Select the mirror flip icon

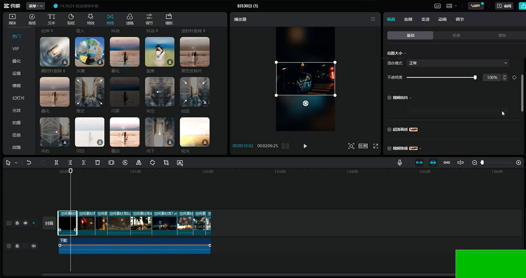coord(139,163)
